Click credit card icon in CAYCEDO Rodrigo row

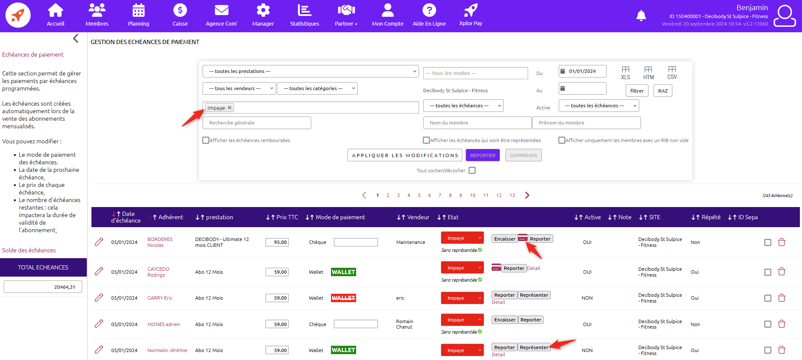[x=496, y=267]
